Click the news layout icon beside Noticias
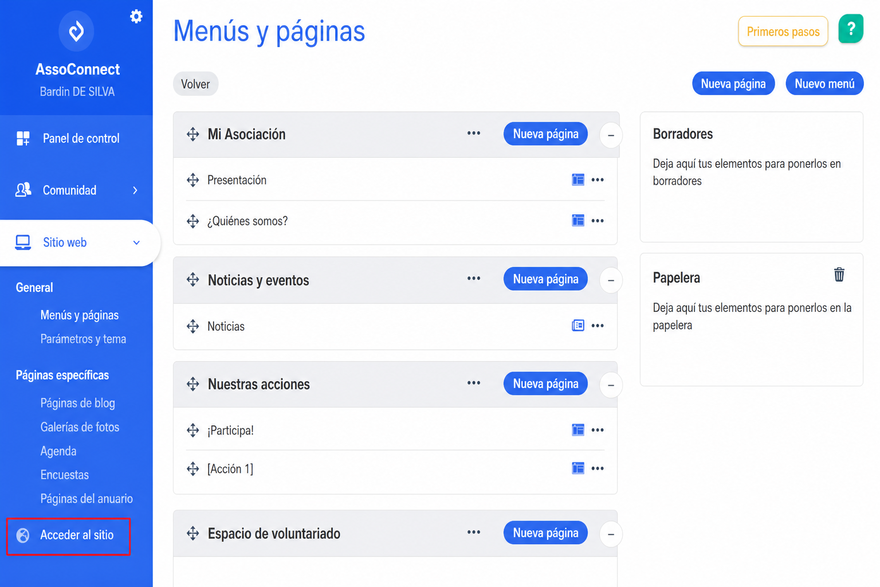 click(x=578, y=326)
